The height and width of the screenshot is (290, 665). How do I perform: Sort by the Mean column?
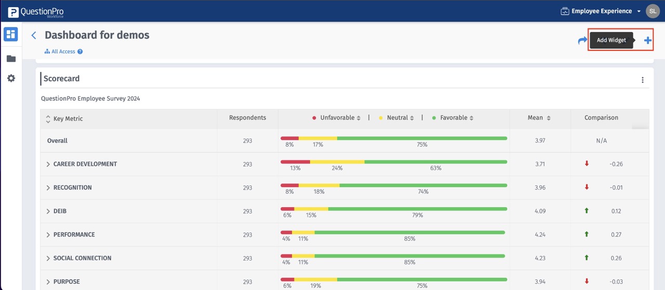549,118
